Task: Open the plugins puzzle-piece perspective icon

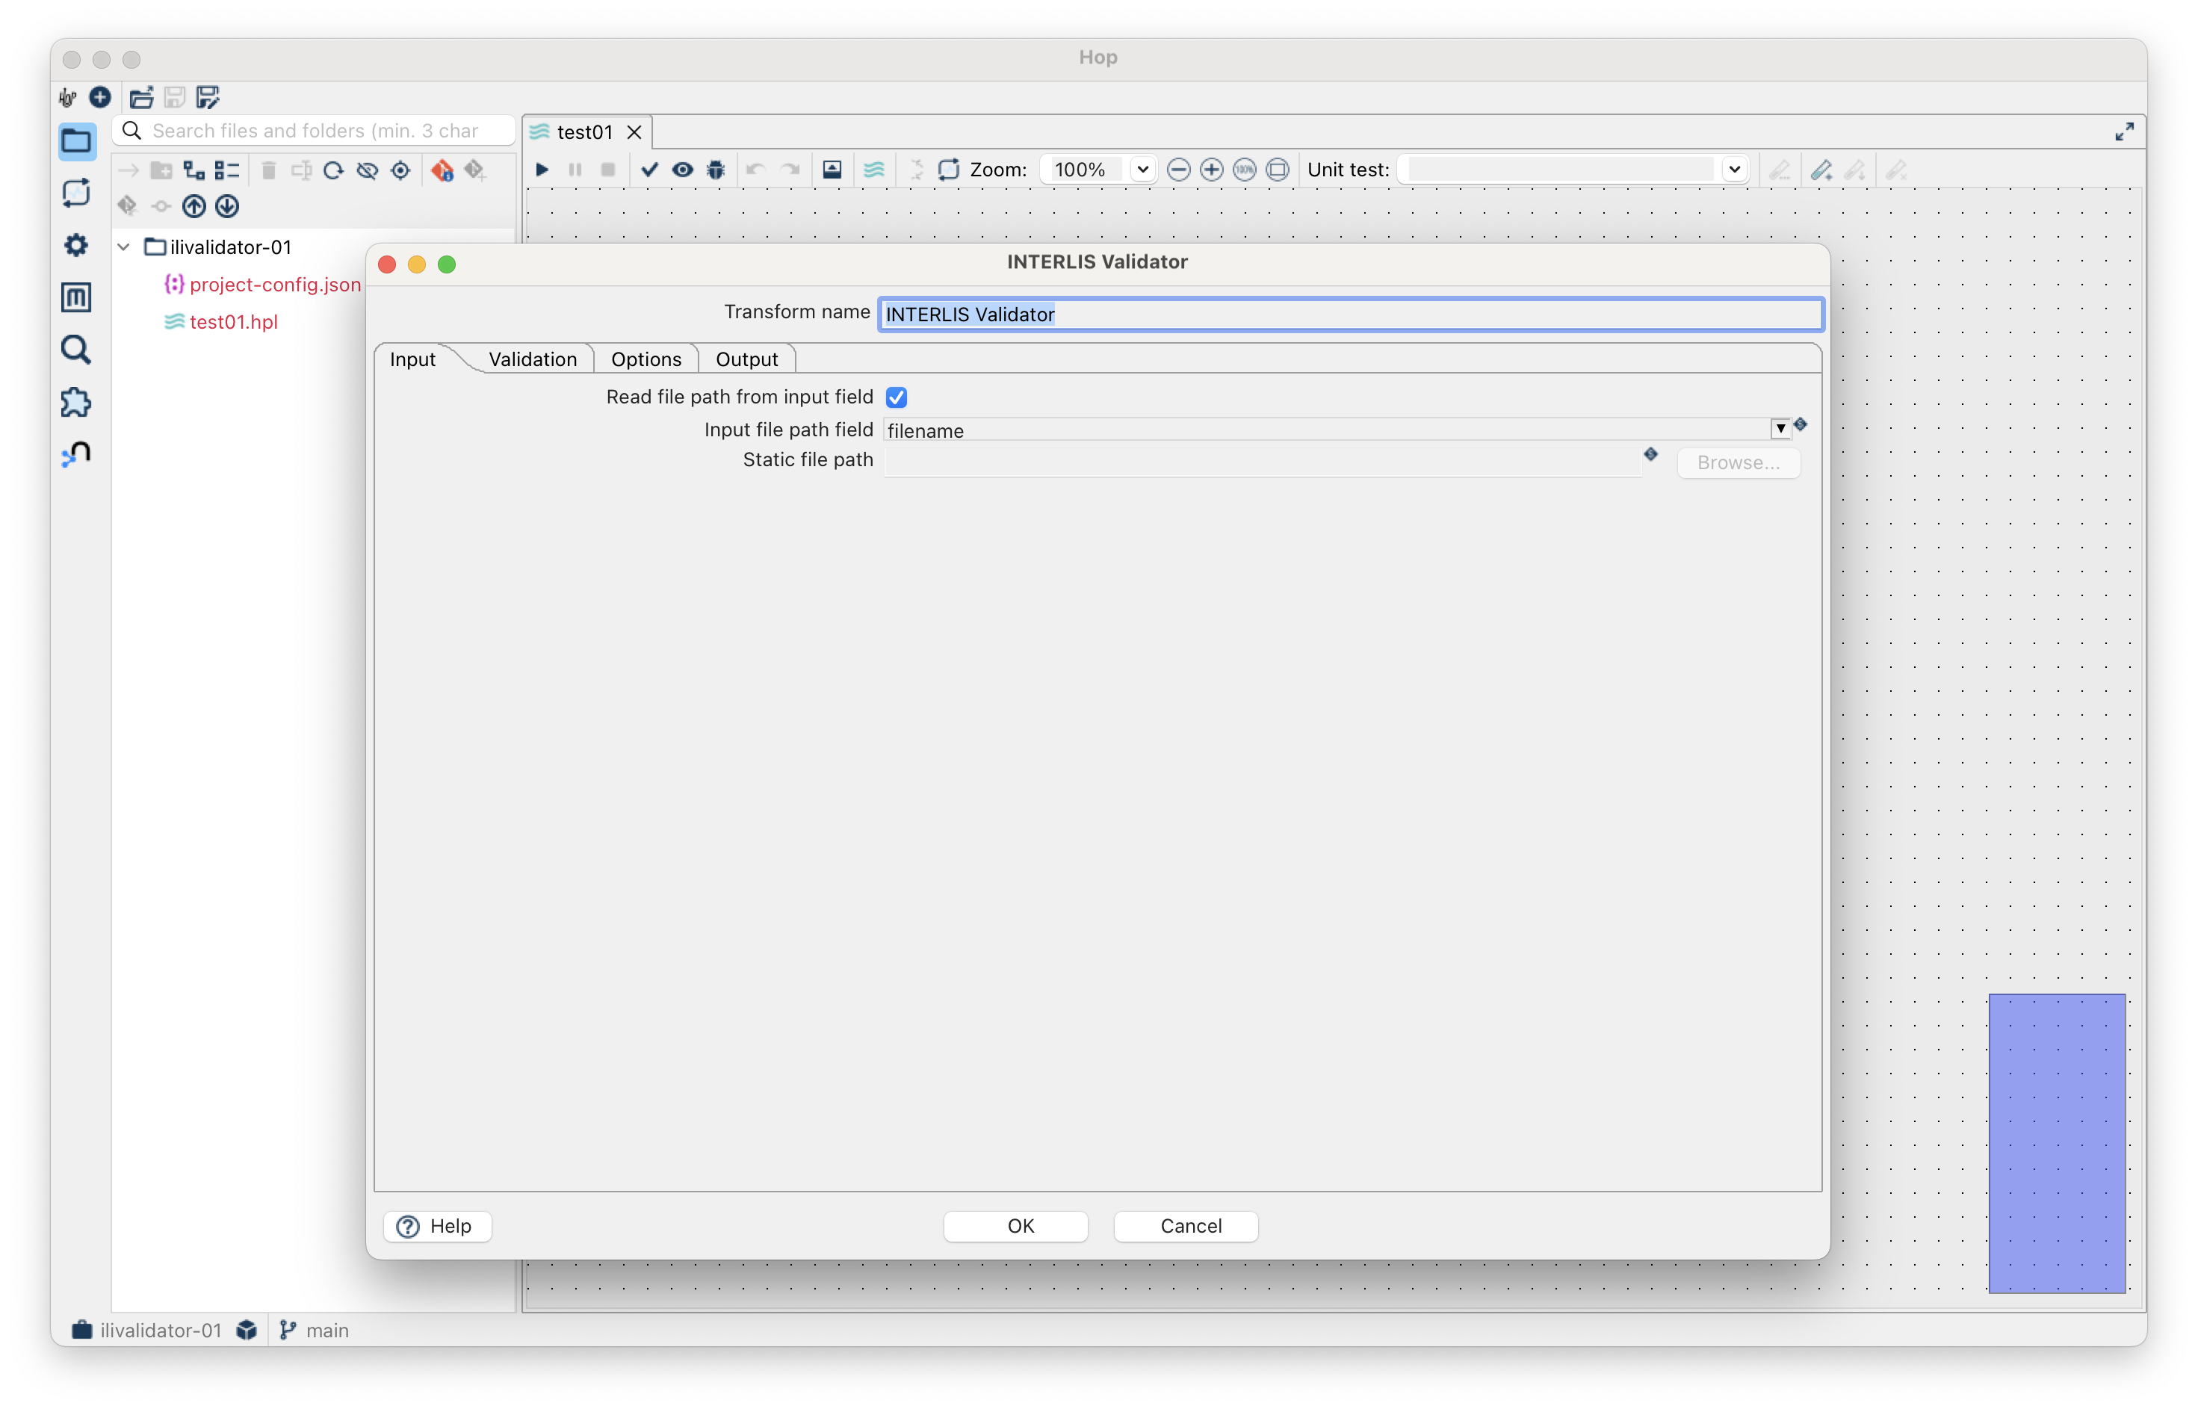Action: (x=76, y=403)
